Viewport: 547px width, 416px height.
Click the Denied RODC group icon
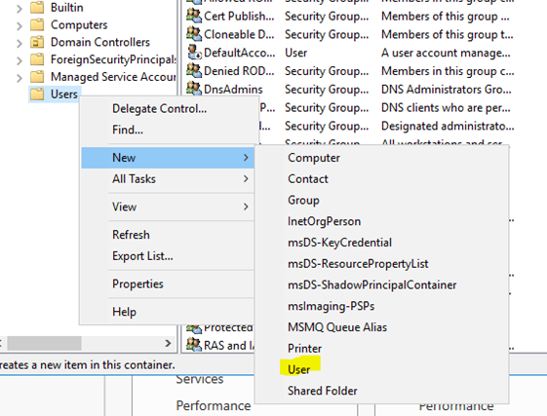[194, 71]
